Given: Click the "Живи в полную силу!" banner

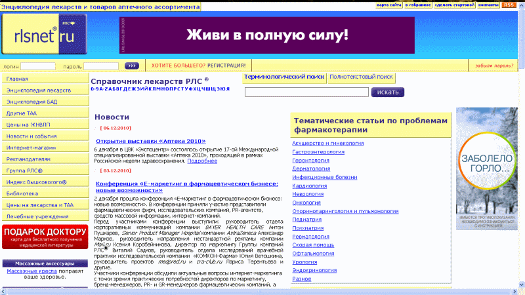Looking at the screenshot, I should [267, 35].
